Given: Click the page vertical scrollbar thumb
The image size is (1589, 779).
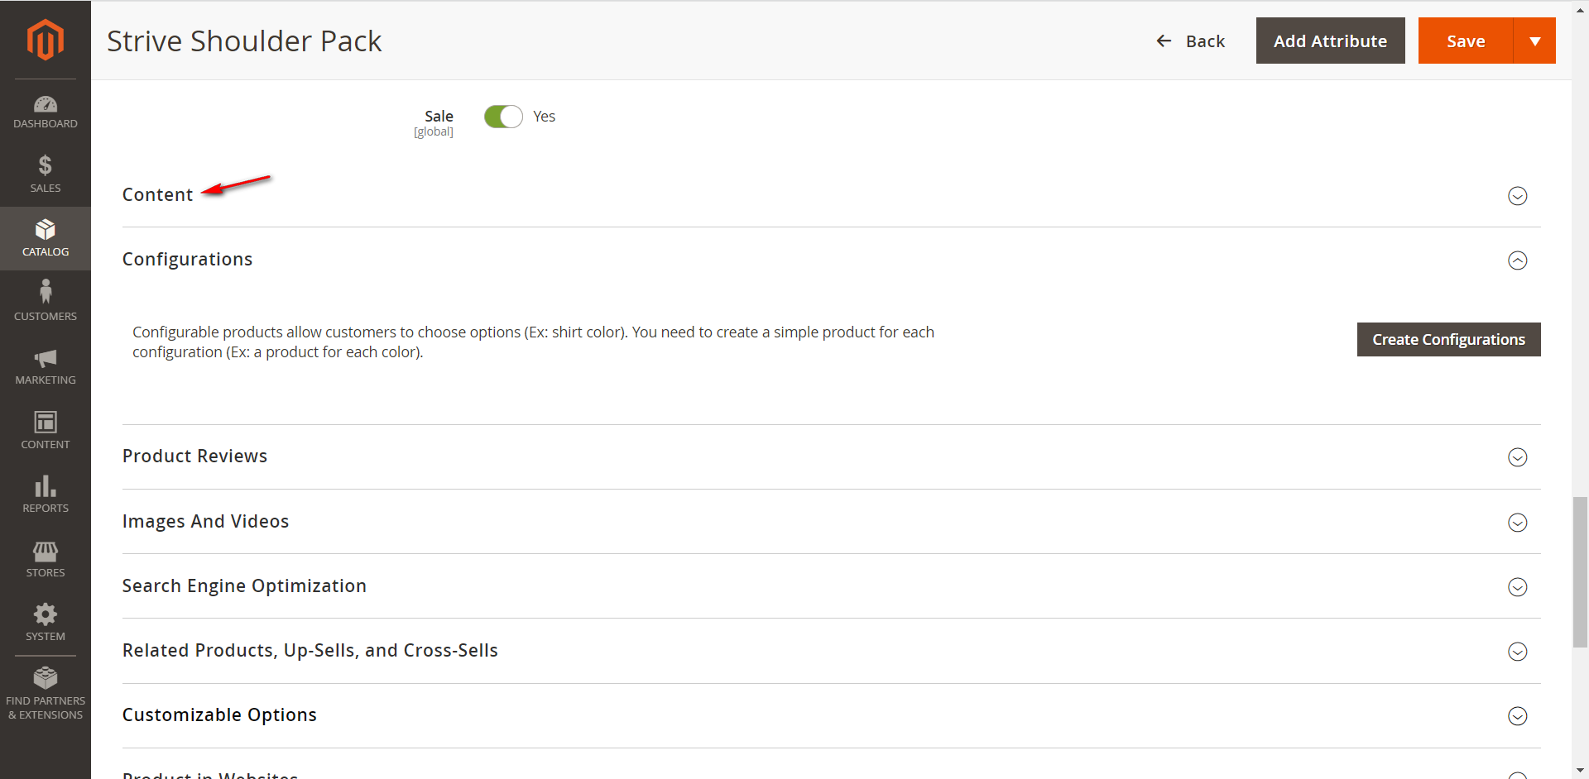Looking at the screenshot, I should coord(1580,572).
